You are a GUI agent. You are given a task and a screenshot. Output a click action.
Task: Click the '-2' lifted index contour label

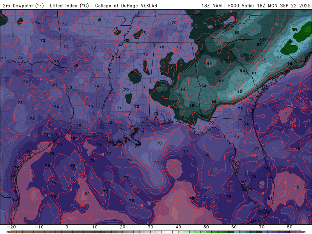click(x=232, y=98)
